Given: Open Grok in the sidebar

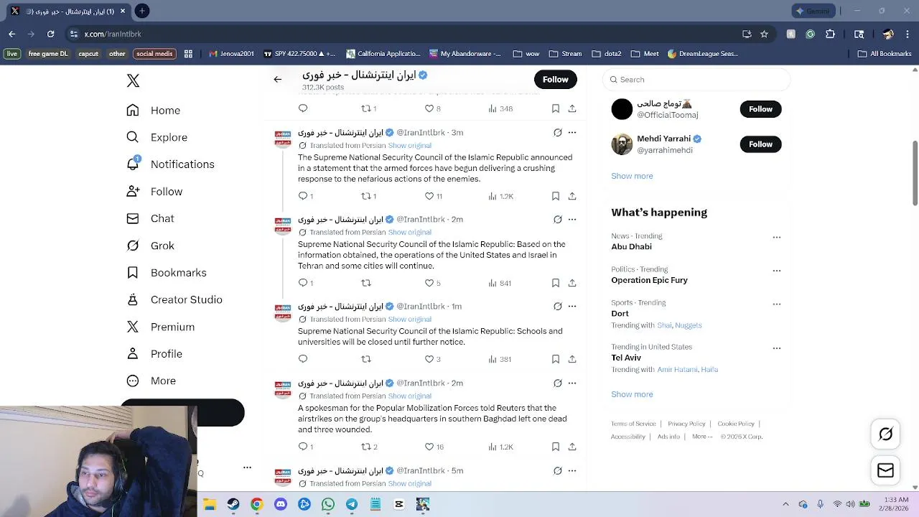Looking at the screenshot, I should pyautogui.click(x=150, y=246).
